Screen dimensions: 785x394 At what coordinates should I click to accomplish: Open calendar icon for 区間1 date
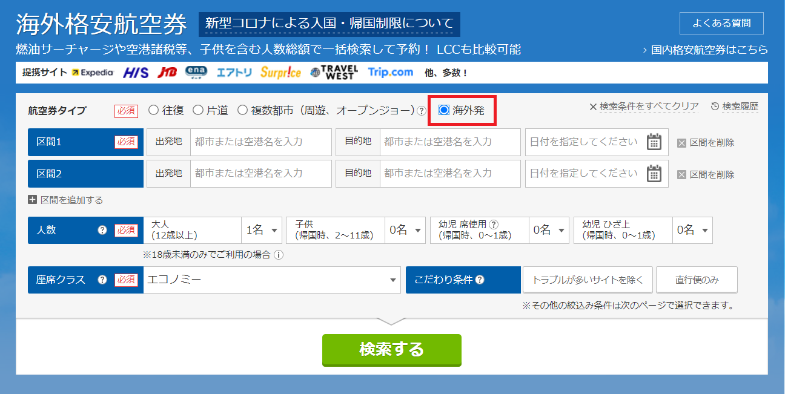pyautogui.click(x=654, y=142)
